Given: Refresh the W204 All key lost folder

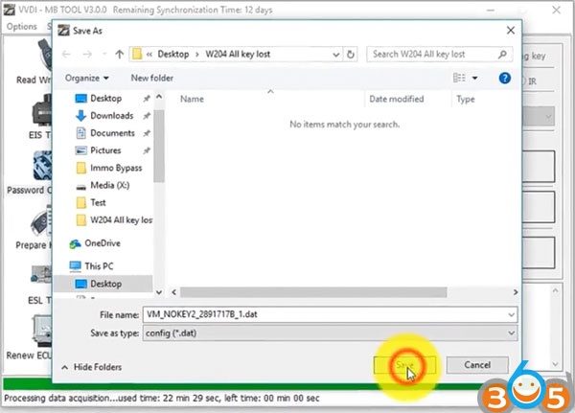Looking at the screenshot, I should point(350,55).
